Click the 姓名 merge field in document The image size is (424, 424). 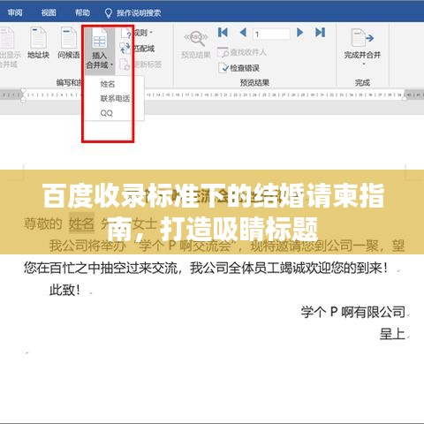pos(81,224)
